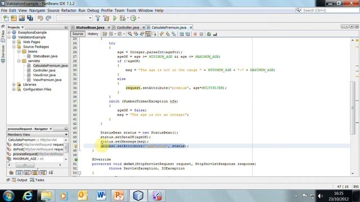Click the Search (Ctrl+I) field

pos(330,10)
